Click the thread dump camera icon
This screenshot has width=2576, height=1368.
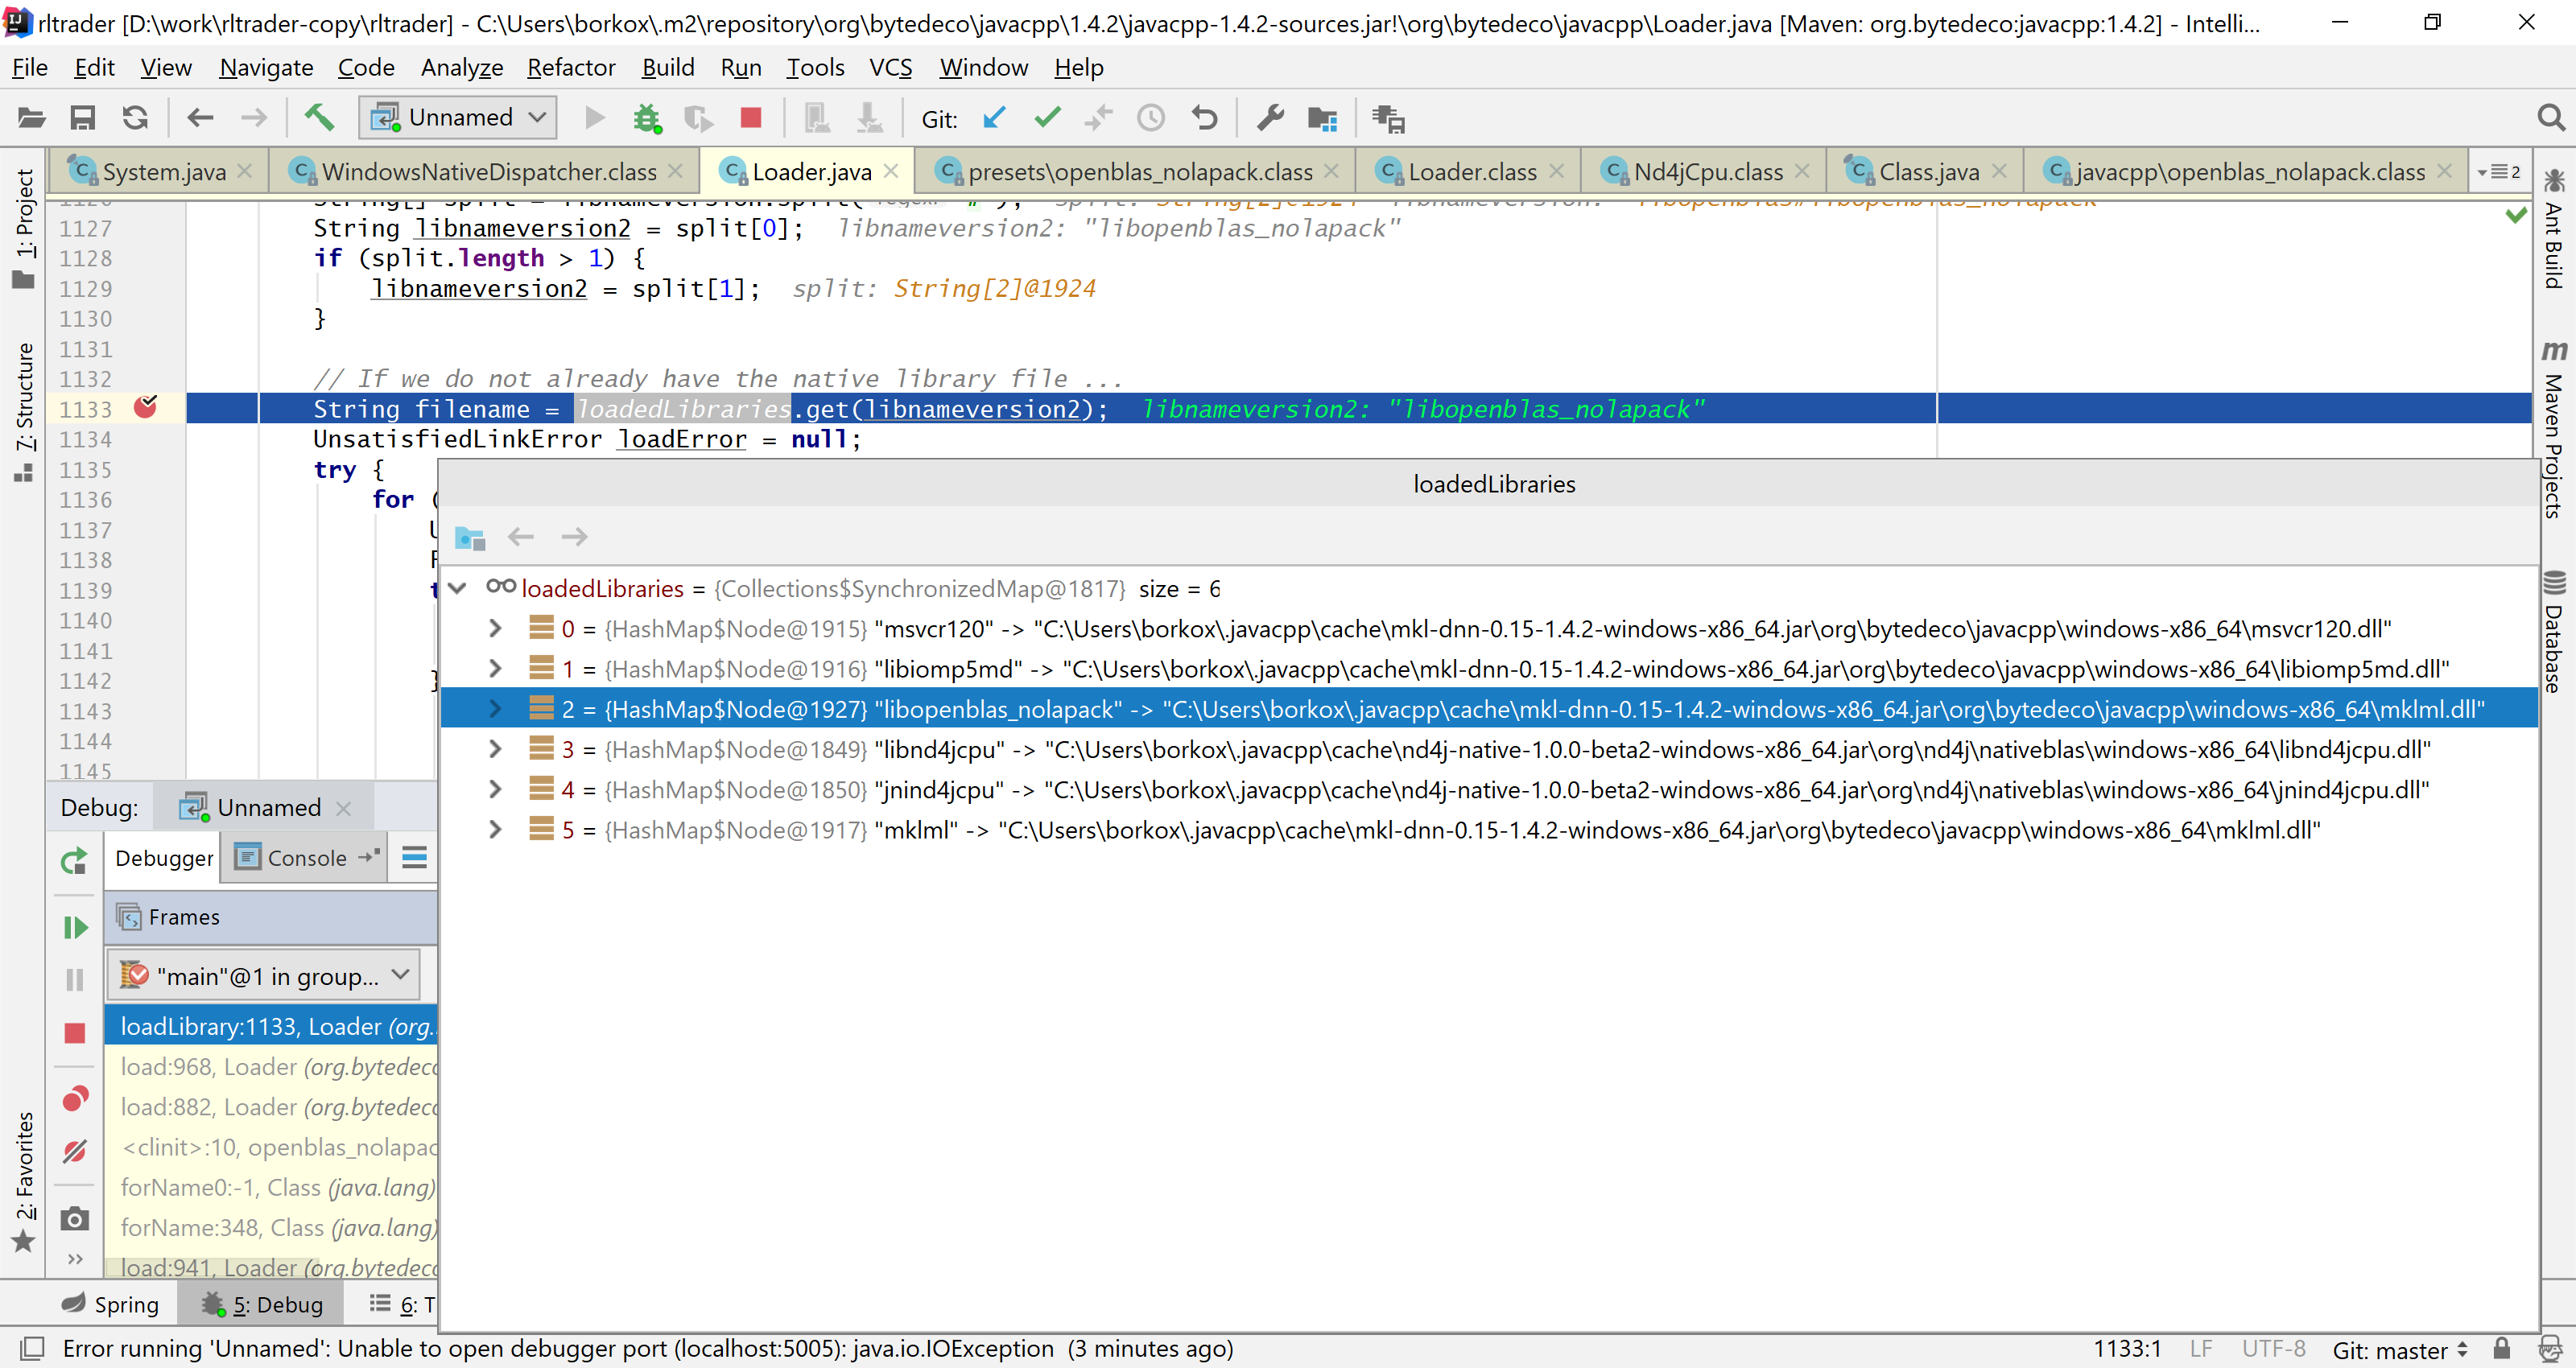pyautogui.click(x=75, y=1218)
